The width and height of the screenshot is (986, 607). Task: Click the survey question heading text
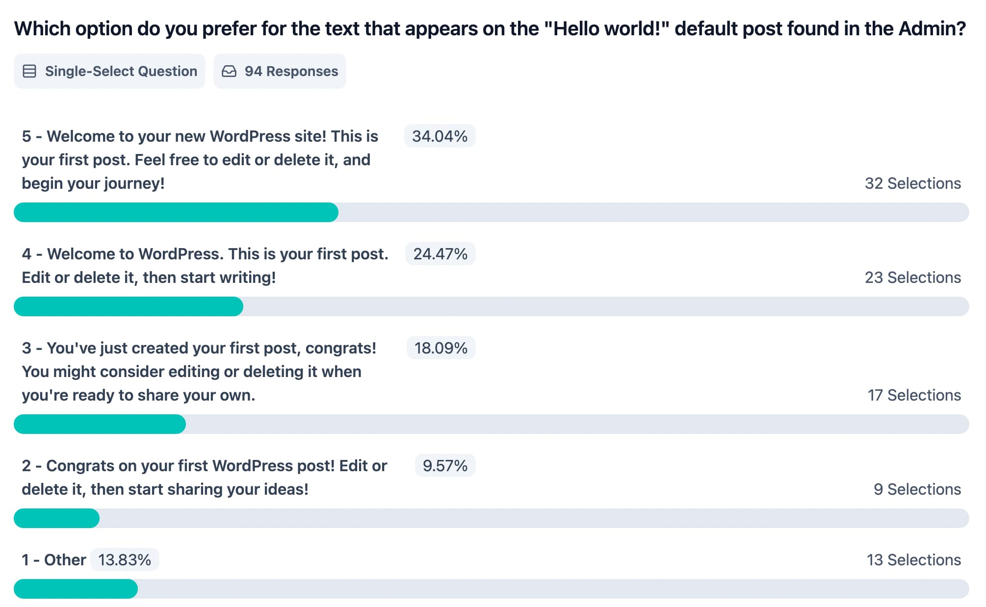tap(490, 29)
